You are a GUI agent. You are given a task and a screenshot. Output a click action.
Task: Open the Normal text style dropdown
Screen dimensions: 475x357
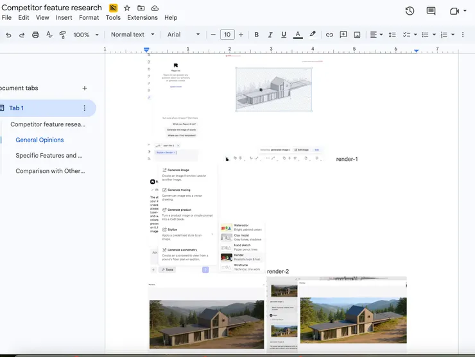pos(133,35)
